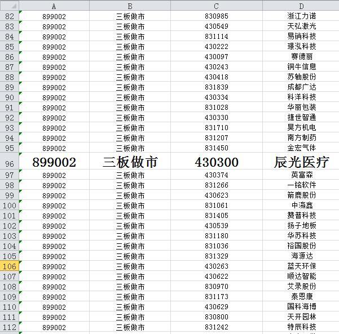Viewport: 339px width, 334px height.
Task: Click cell containing 天开园林
Action: click(301, 317)
